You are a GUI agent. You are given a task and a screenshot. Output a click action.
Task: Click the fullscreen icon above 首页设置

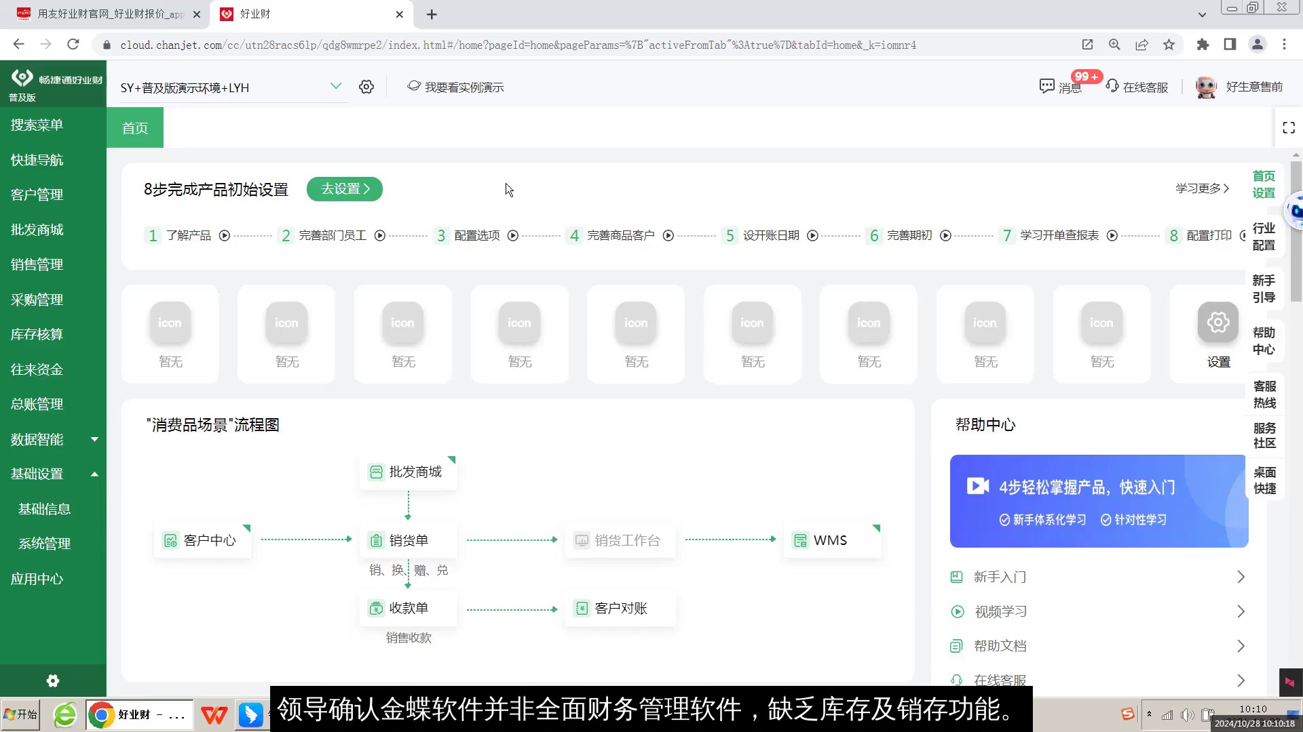click(1289, 127)
